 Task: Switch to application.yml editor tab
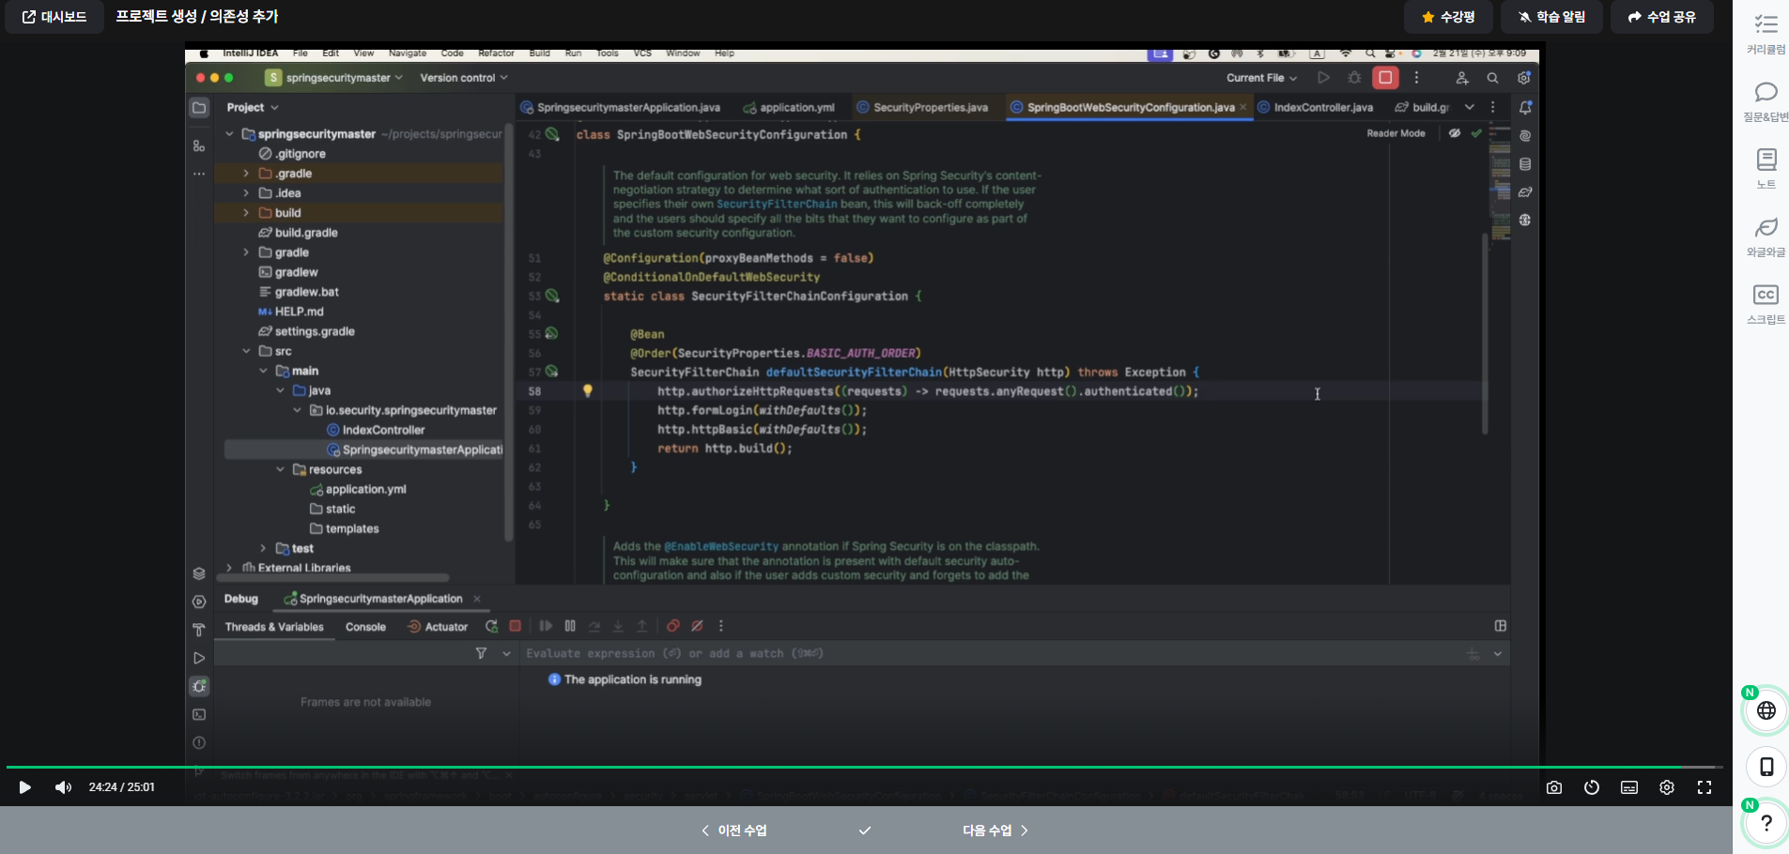789,107
